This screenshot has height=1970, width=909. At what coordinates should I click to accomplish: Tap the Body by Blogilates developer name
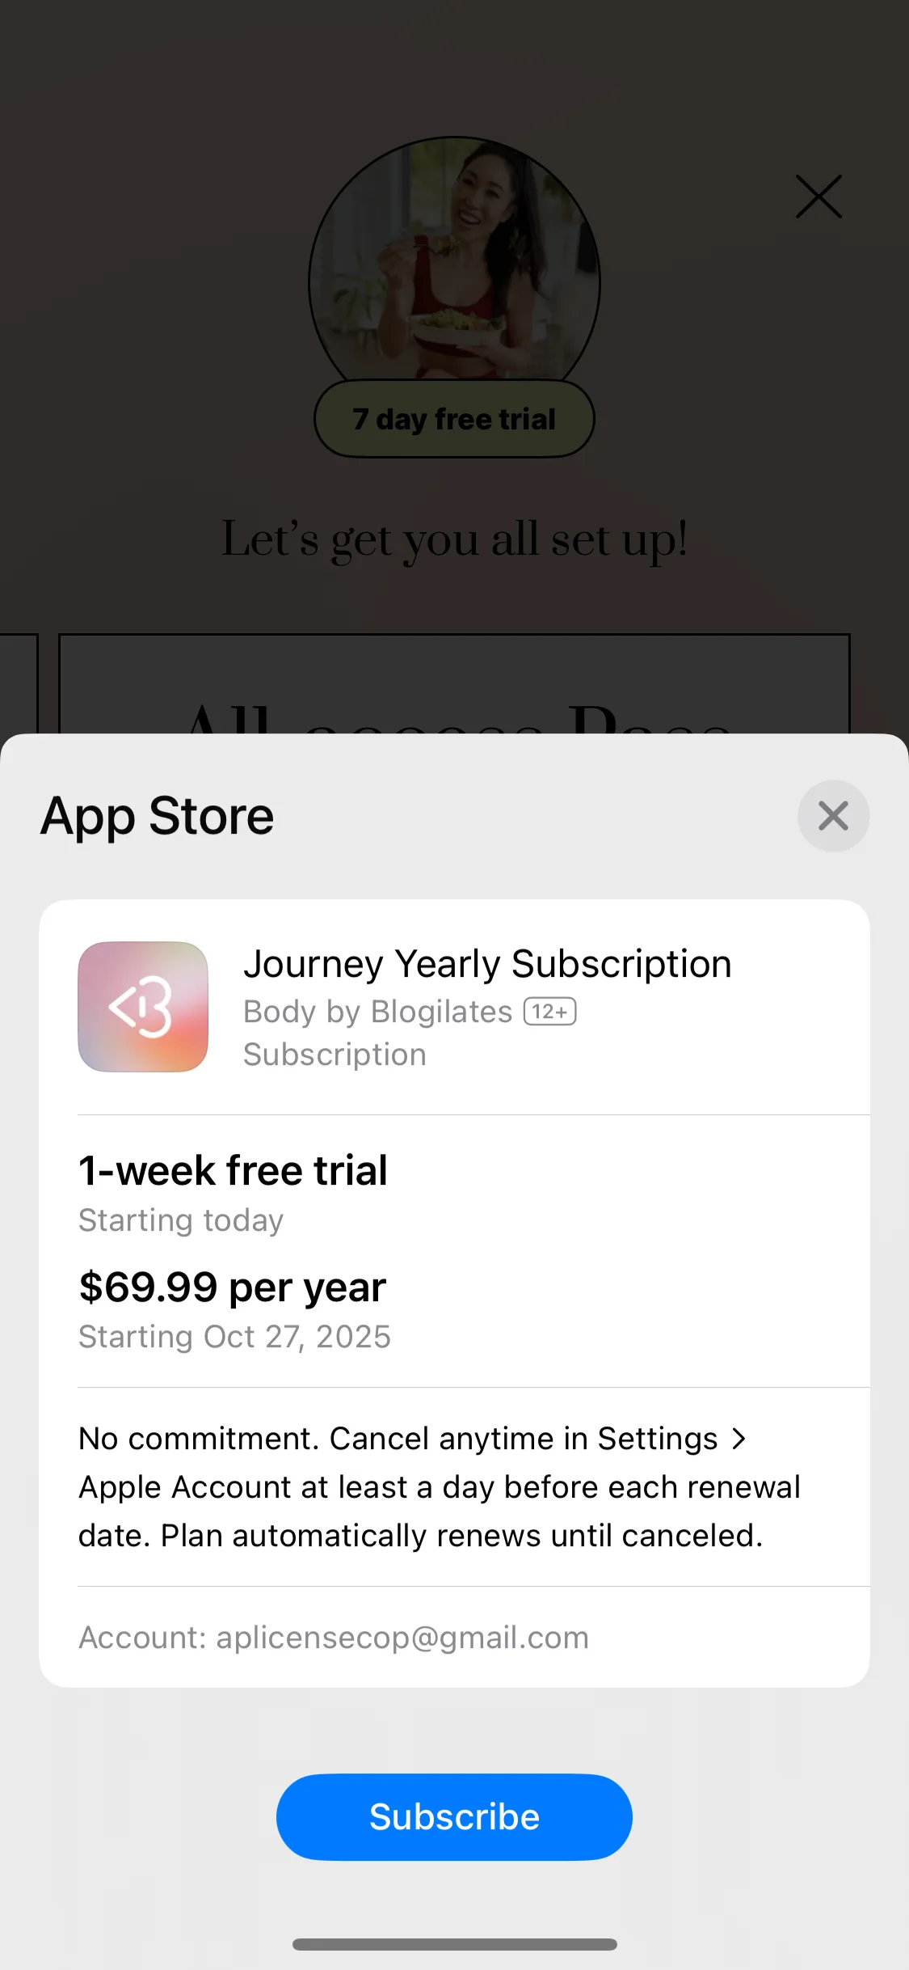pos(378,1012)
